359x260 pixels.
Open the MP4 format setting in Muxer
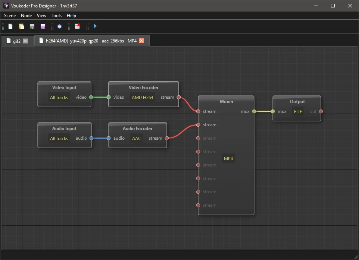[x=228, y=159]
